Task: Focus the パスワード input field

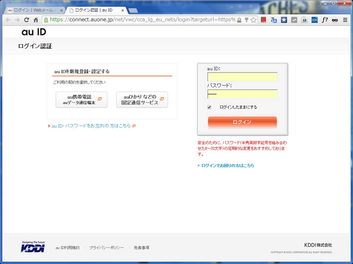Action: click(242, 94)
